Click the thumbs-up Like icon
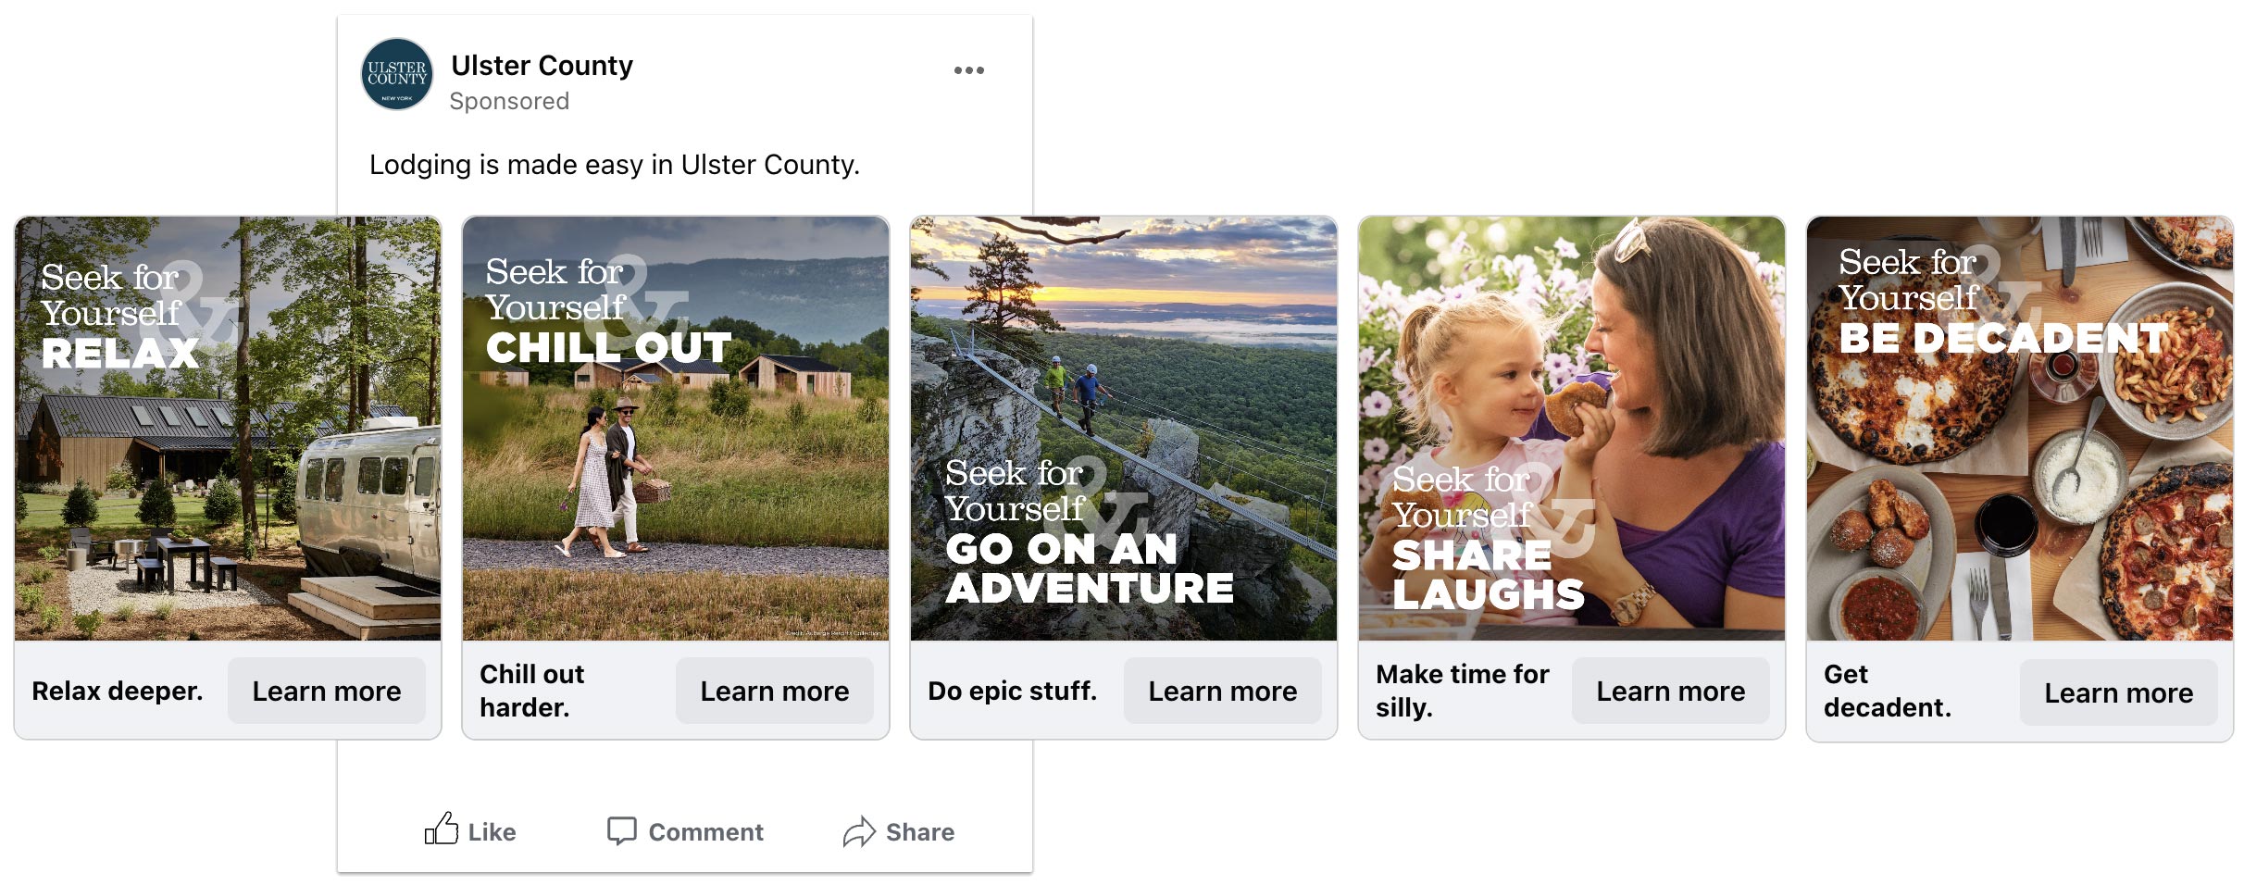The width and height of the screenshot is (2244, 885). pyautogui.click(x=442, y=829)
